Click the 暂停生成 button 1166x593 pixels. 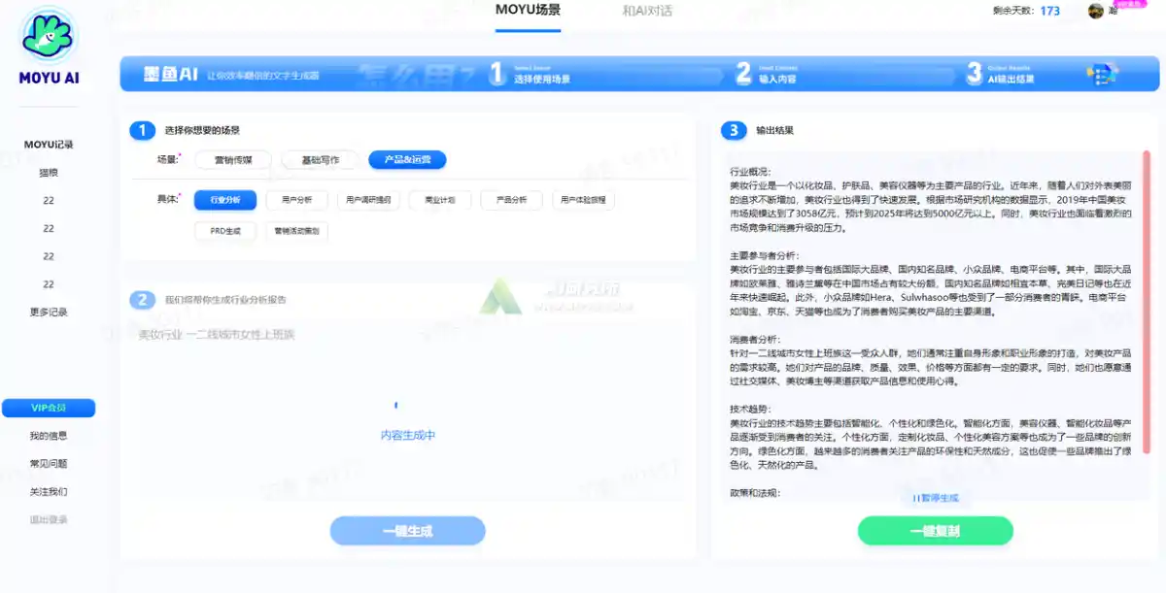(x=935, y=498)
